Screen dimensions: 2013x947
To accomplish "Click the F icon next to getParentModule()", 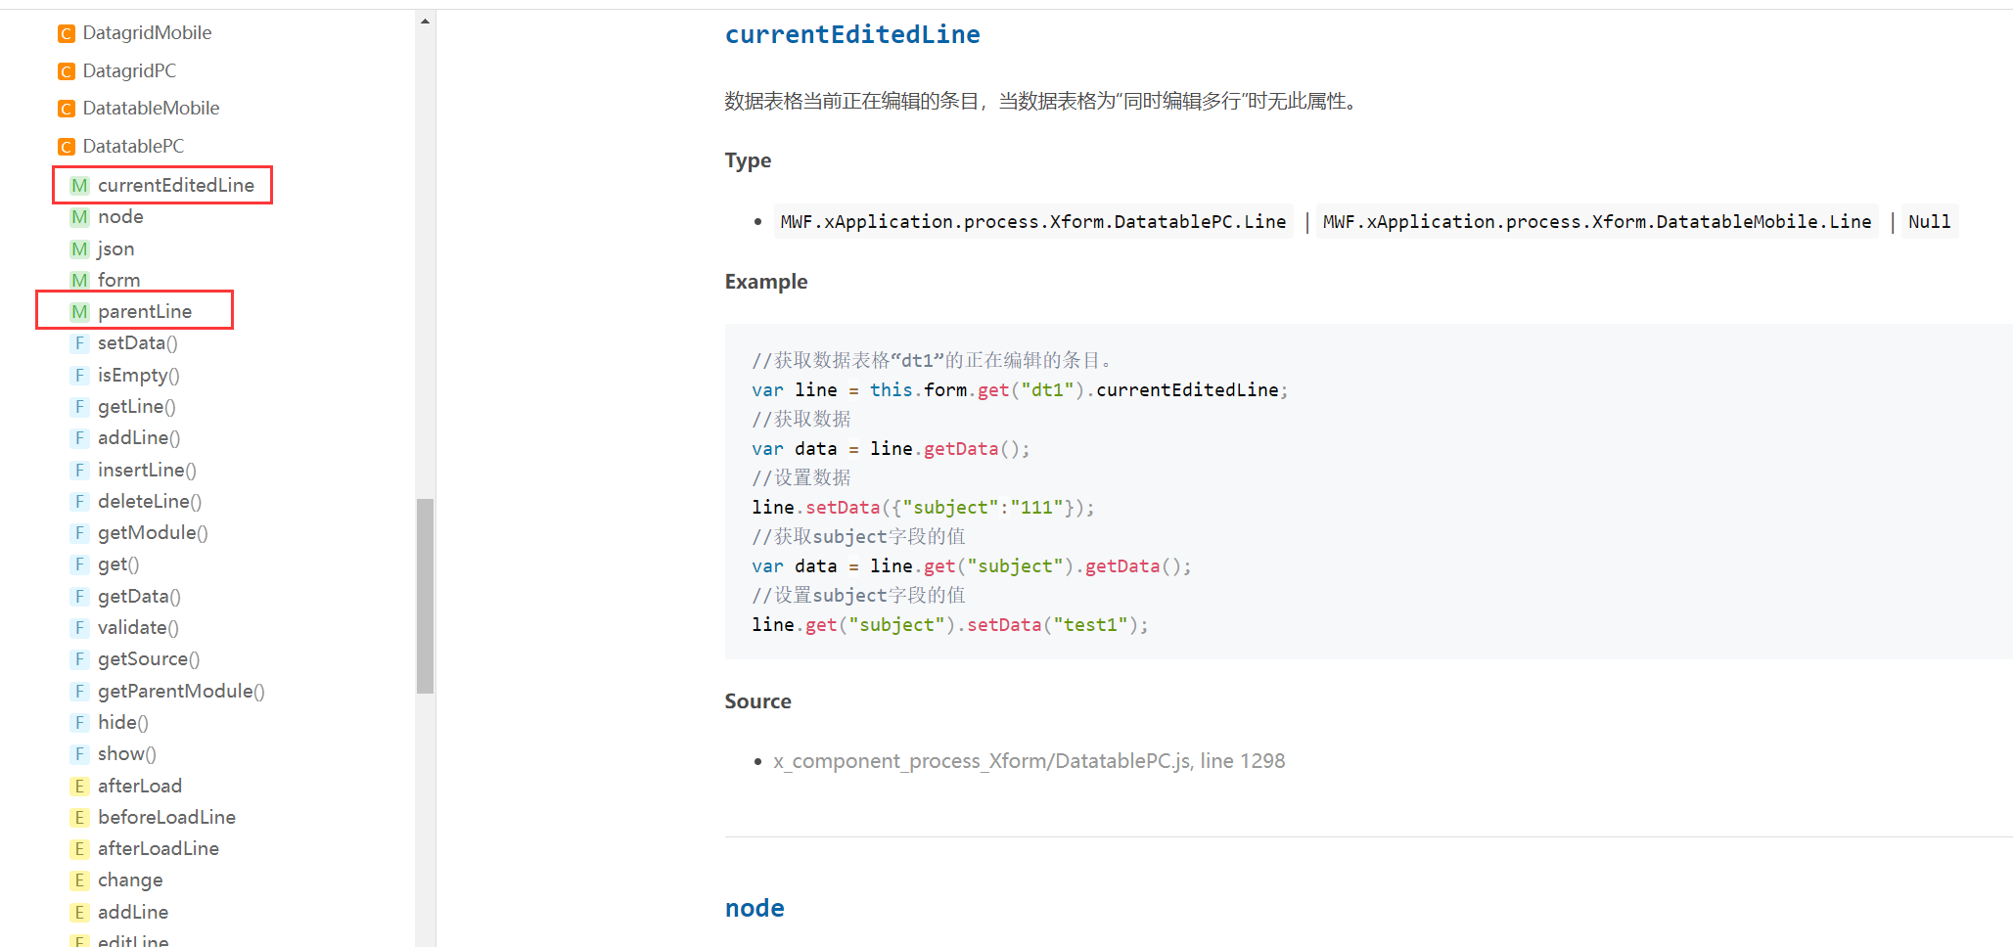I will (79, 692).
